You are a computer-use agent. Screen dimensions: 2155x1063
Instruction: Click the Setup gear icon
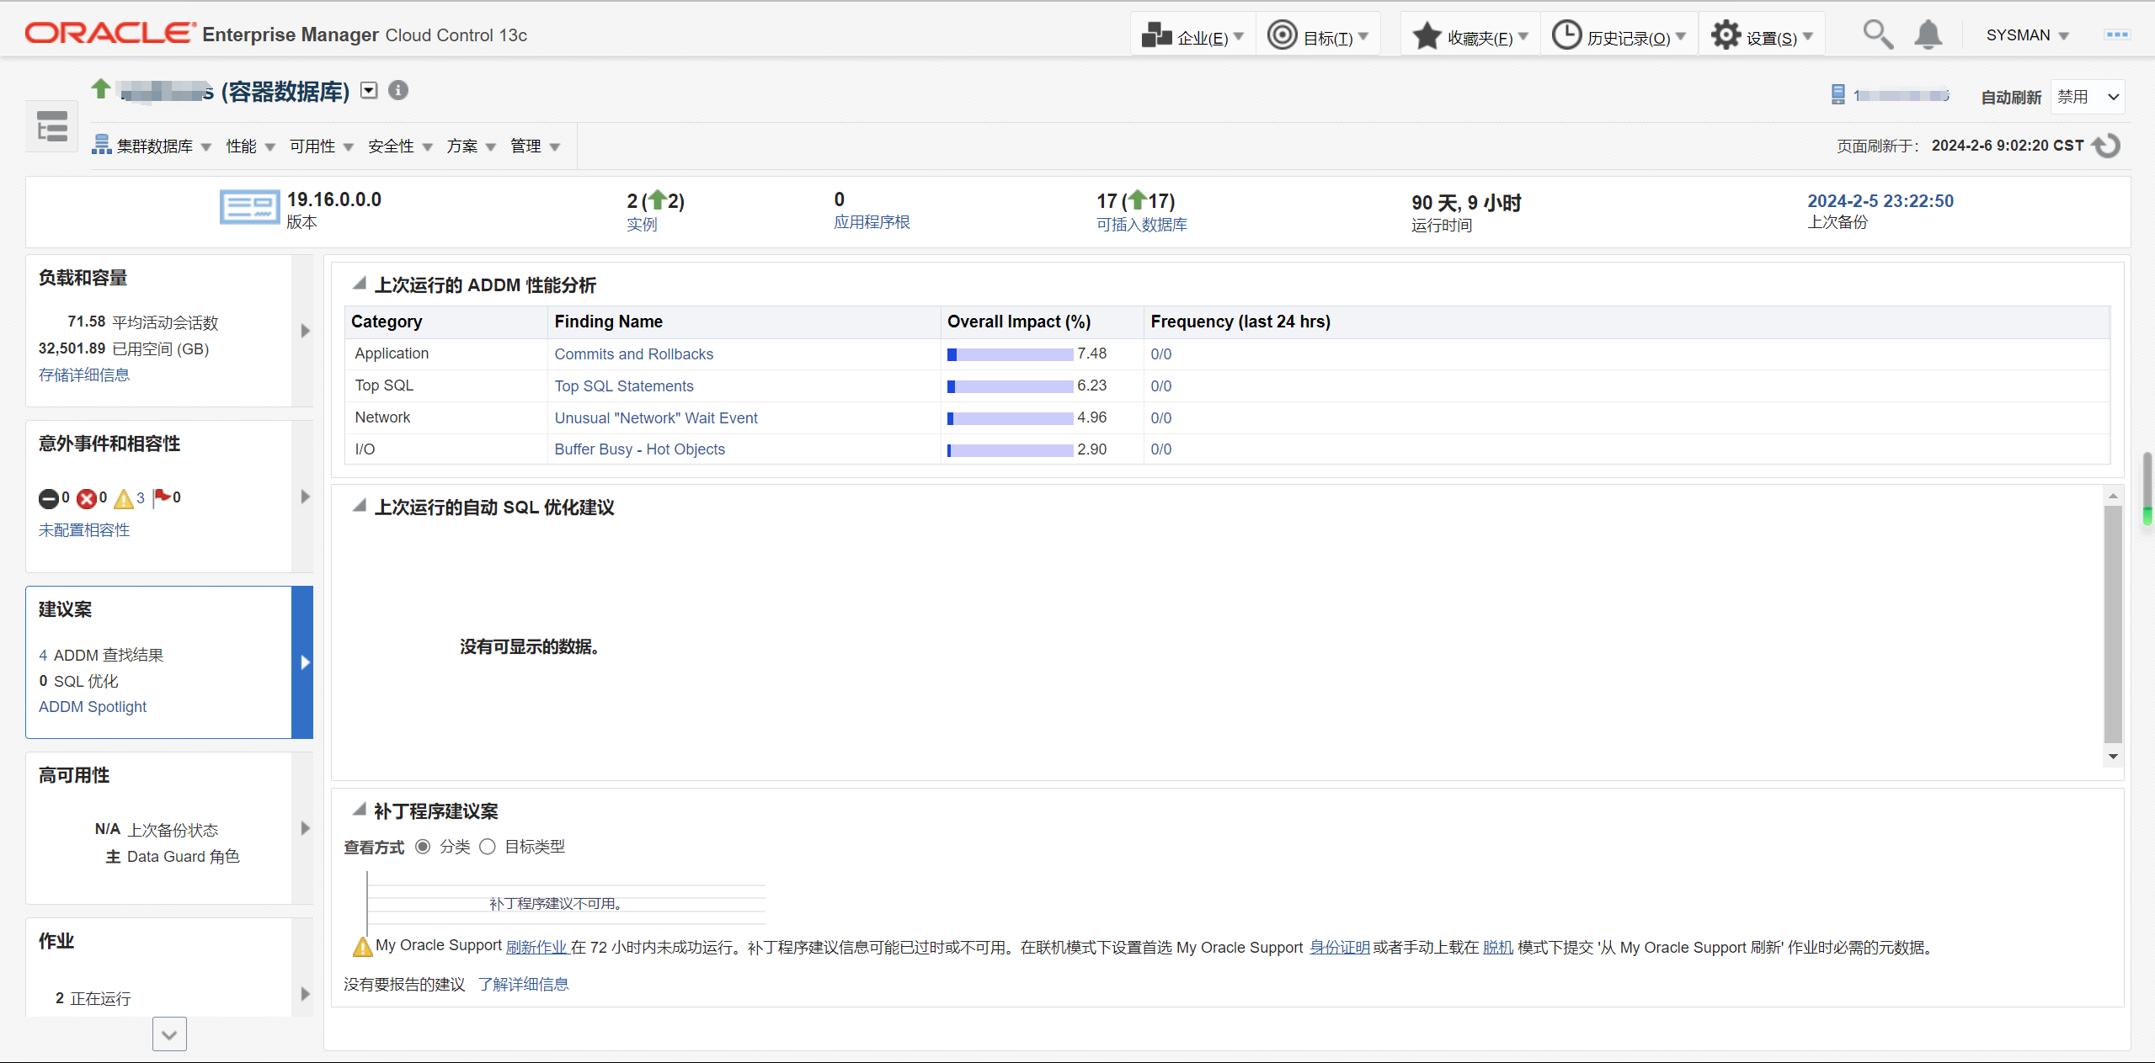(1726, 35)
